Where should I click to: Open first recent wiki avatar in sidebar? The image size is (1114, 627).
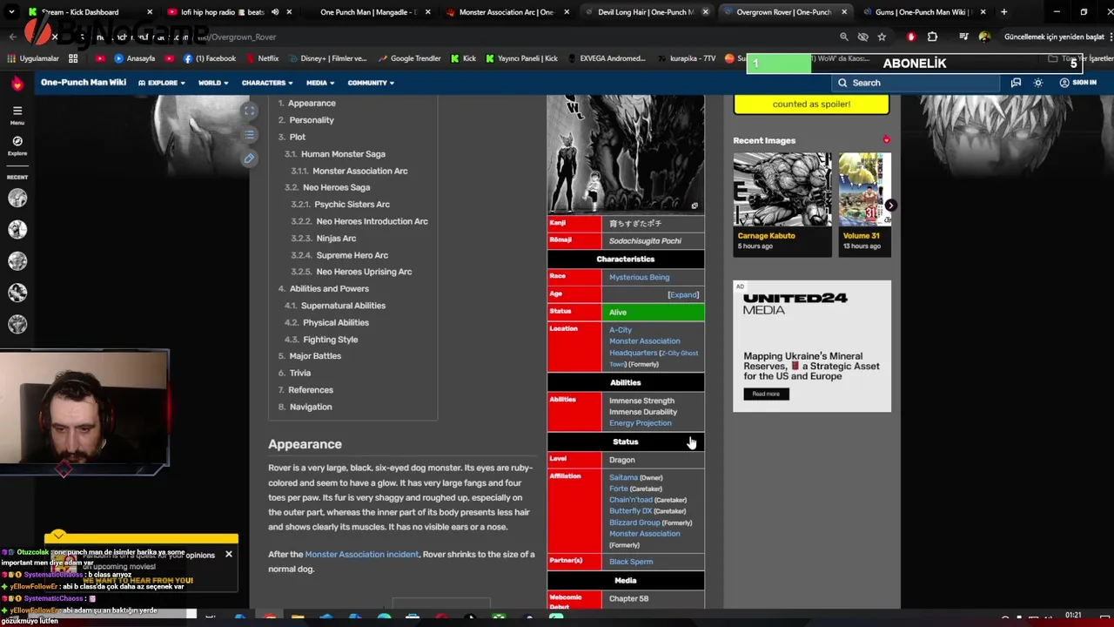(17, 198)
